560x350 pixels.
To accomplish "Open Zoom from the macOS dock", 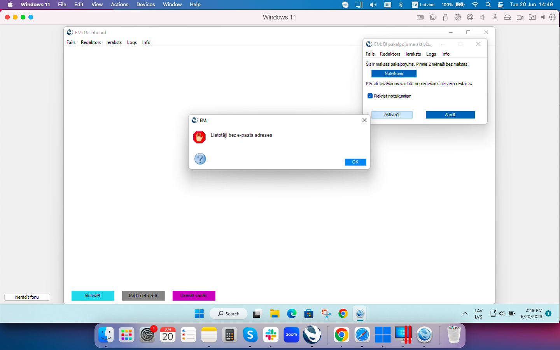I will 291,335.
